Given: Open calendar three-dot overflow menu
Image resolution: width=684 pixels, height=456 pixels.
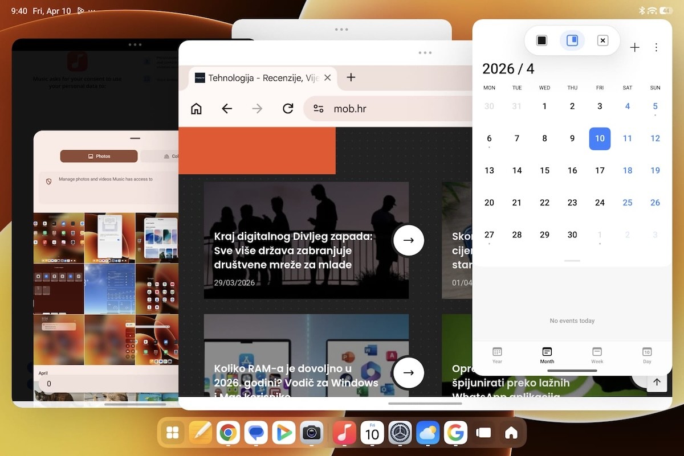Looking at the screenshot, I should (x=656, y=48).
